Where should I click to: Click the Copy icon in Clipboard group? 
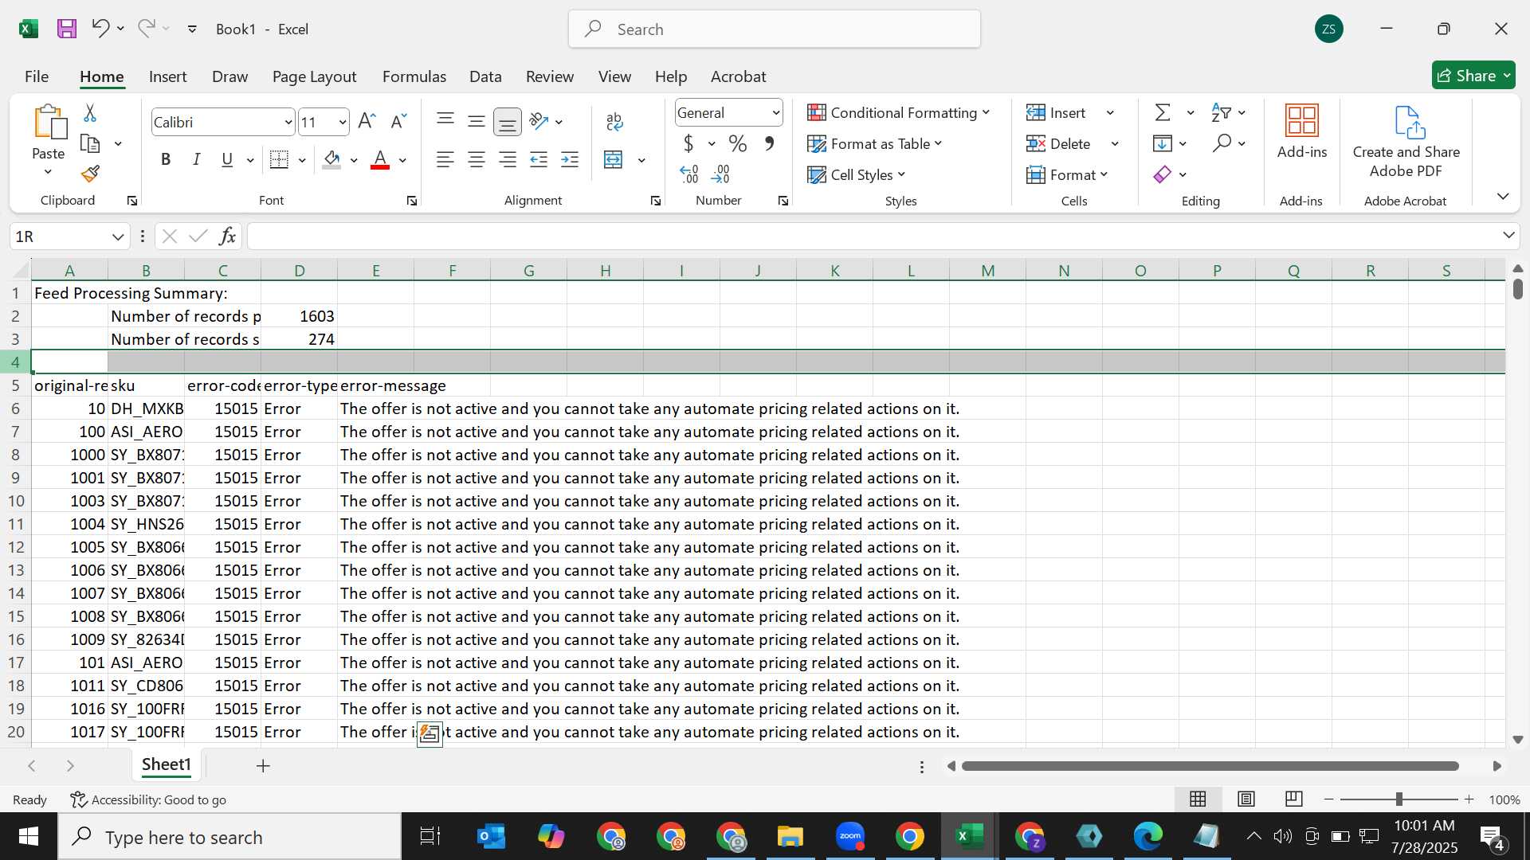click(x=90, y=144)
